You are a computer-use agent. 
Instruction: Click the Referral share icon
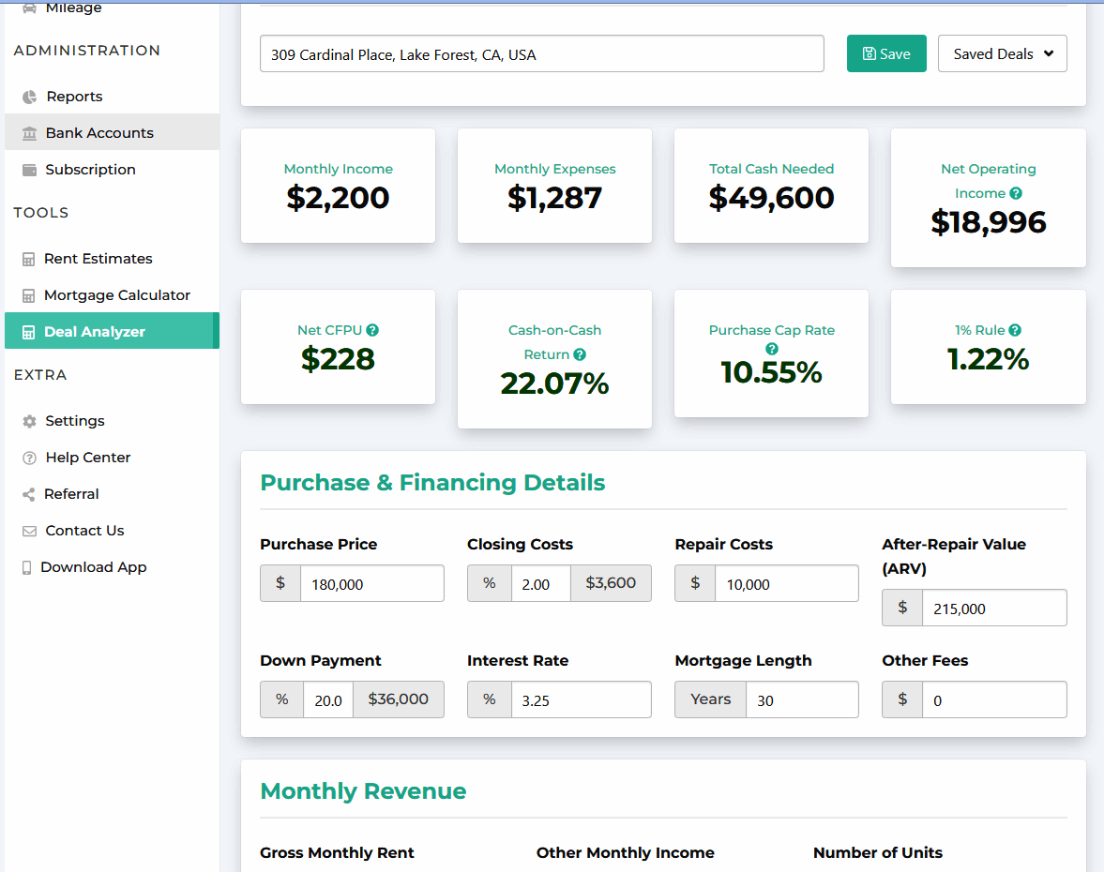29,494
